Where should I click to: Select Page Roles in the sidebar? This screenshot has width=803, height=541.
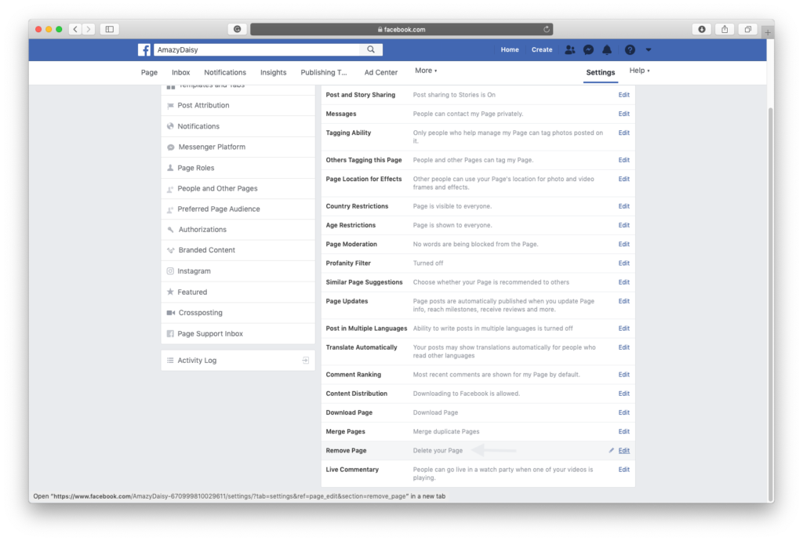click(x=195, y=168)
